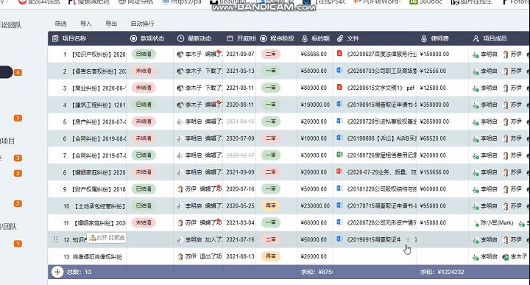The image size is (530, 285).
Task: Click the 再审 stage tag in row 13
Action: [271, 256]
